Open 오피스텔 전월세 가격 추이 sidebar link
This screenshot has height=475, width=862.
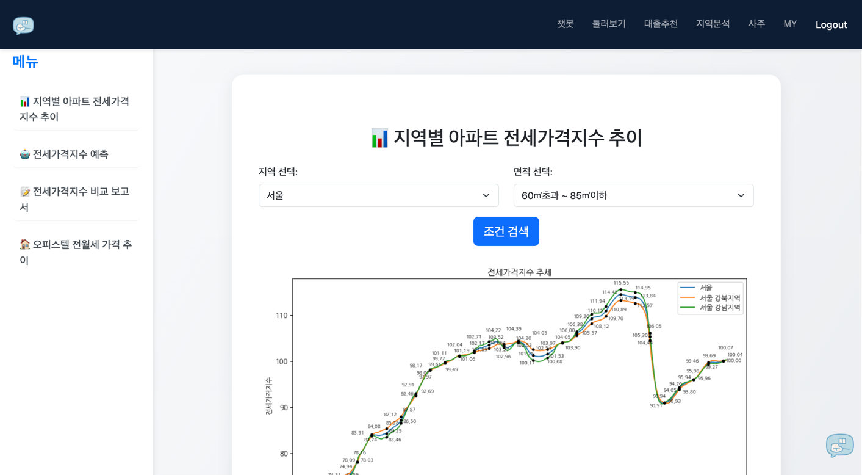pos(76,252)
